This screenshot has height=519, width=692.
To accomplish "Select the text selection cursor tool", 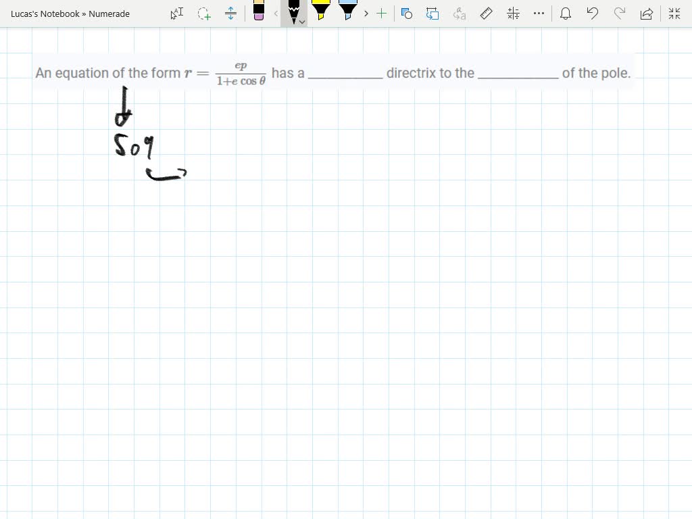I will pos(176,14).
